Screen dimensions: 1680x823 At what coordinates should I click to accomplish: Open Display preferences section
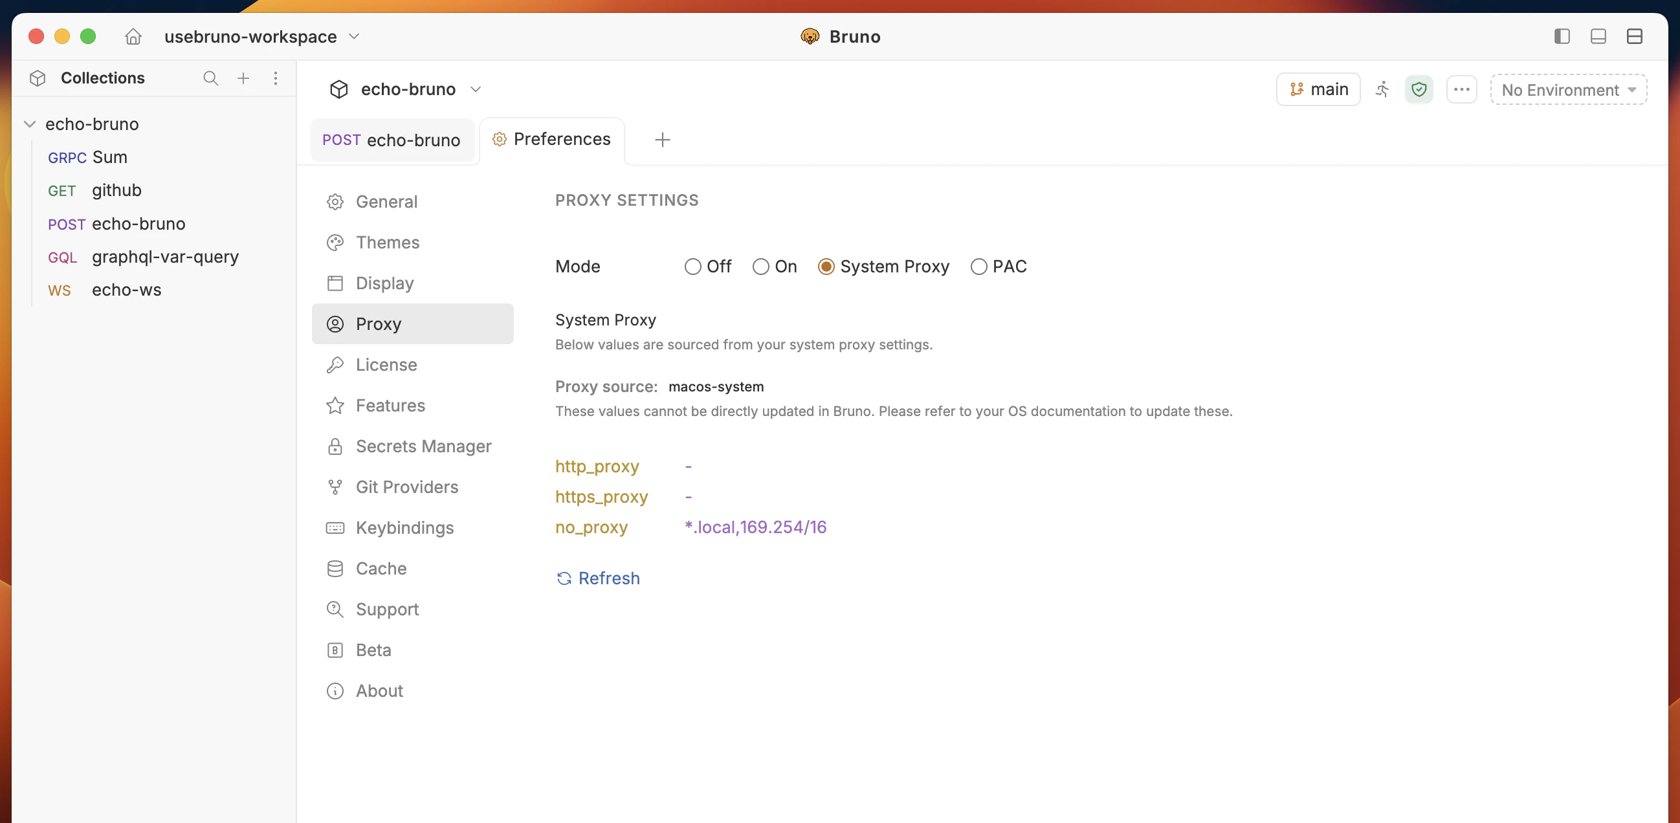tap(412, 283)
